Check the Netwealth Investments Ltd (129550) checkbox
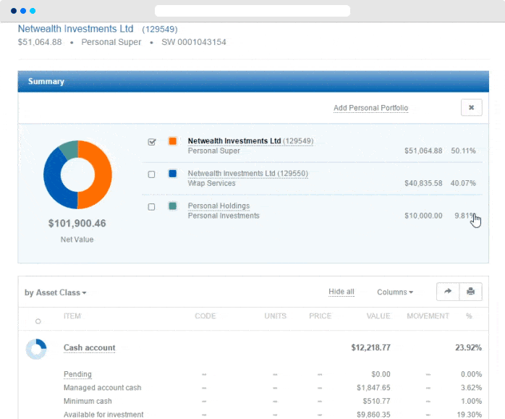 click(x=151, y=174)
